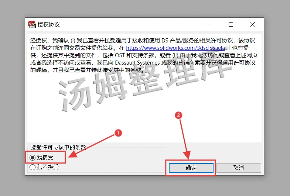This screenshot has width=290, height=196.
Task: Click the 授权协议 title text
Action: tap(49, 25)
